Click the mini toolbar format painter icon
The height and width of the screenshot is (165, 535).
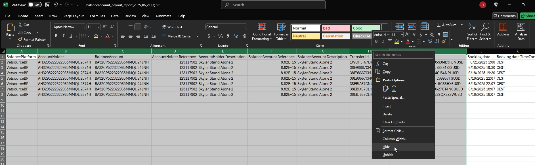[x=444, y=41]
